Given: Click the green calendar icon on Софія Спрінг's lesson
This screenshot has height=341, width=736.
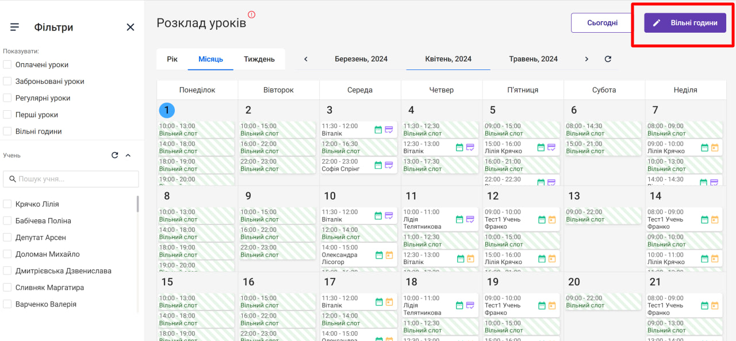Looking at the screenshot, I should click(378, 165).
